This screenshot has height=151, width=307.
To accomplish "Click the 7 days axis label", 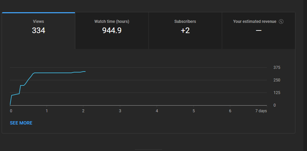I will click(x=261, y=111).
